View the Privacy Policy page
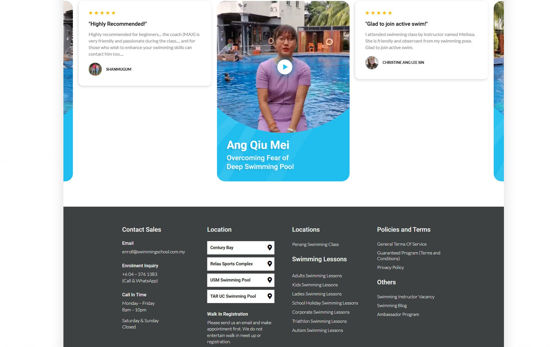Viewport: 551px width, 347px height. point(390,267)
